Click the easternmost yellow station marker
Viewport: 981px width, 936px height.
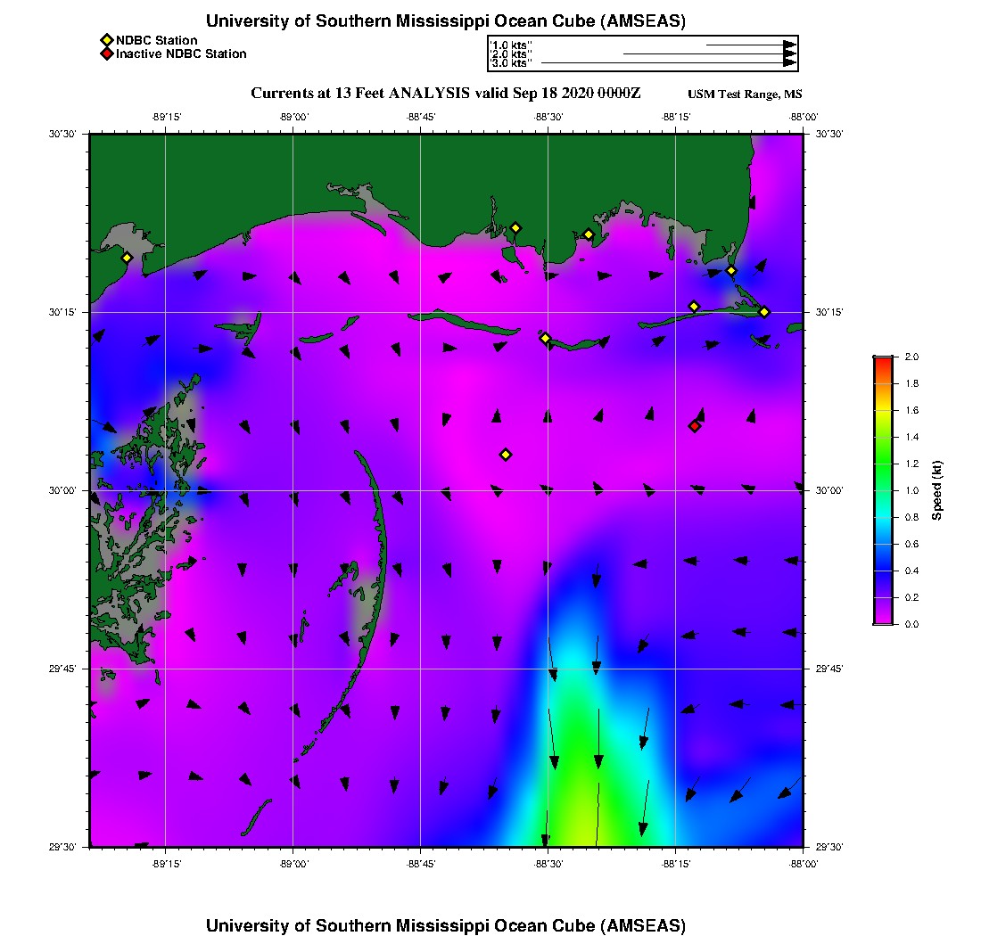[x=764, y=311]
